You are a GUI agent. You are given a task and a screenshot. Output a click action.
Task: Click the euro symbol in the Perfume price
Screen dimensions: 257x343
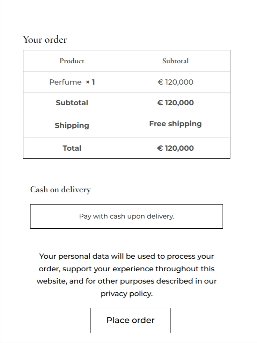pos(161,82)
